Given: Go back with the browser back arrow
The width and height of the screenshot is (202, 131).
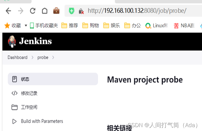Looking at the screenshot, I should click(x=8, y=11).
